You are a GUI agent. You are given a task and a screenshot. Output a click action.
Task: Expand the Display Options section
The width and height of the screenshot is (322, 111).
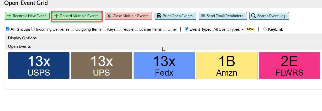[x=163, y=38]
